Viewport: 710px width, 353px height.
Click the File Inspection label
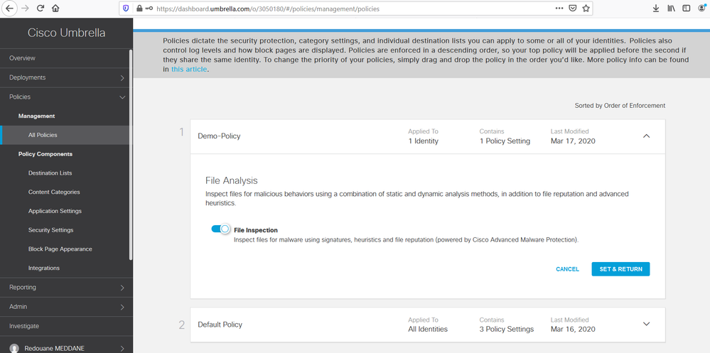[255, 230]
